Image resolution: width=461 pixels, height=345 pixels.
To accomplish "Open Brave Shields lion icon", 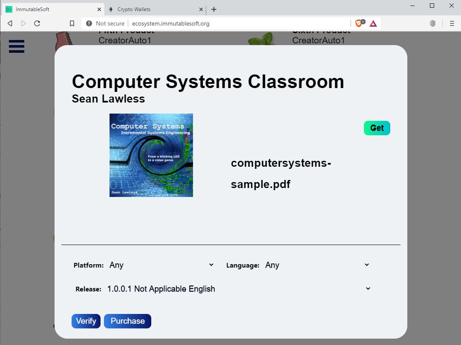I will click(359, 23).
